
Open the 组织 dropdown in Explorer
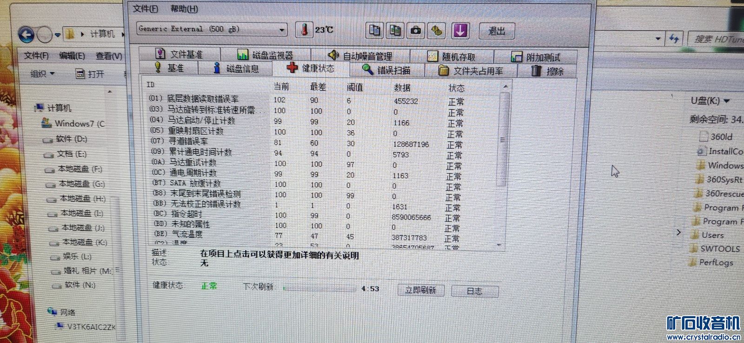point(42,74)
